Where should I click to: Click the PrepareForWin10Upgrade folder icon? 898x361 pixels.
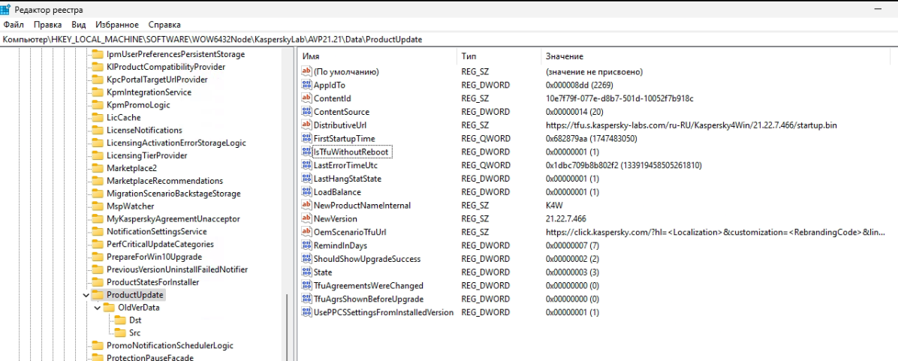98,257
